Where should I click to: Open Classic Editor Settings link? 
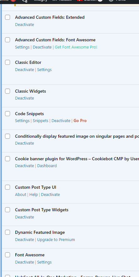pyautogui.click(x=44, y=69)
